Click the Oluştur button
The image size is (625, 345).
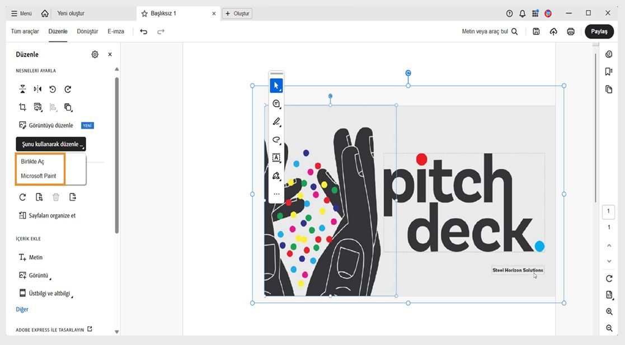click(237, 13)
